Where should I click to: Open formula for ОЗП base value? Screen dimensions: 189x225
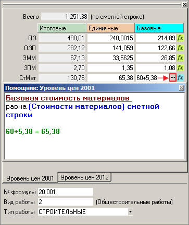[x=180, y=48]
